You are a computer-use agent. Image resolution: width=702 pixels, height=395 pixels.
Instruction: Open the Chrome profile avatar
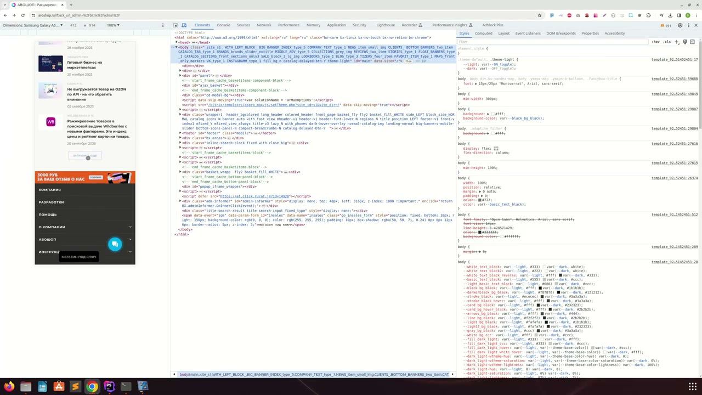click(x=687, y=15)
